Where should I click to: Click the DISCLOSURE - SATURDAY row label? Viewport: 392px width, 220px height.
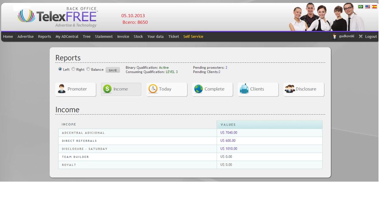coord(85,149)
